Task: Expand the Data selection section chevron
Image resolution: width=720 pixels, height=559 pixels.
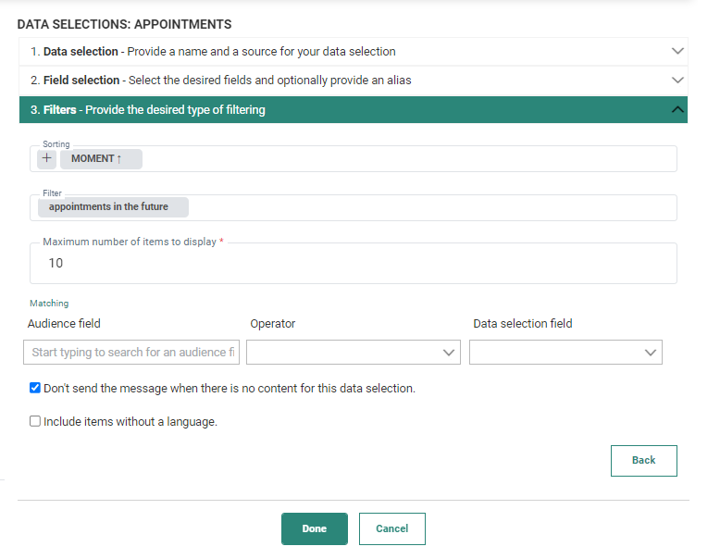Action: click(677, 52)
